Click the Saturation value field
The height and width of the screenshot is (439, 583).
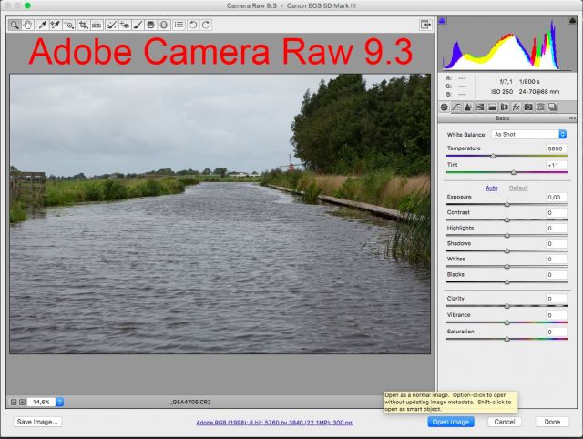pyautogui.click(x=557, y=332)
